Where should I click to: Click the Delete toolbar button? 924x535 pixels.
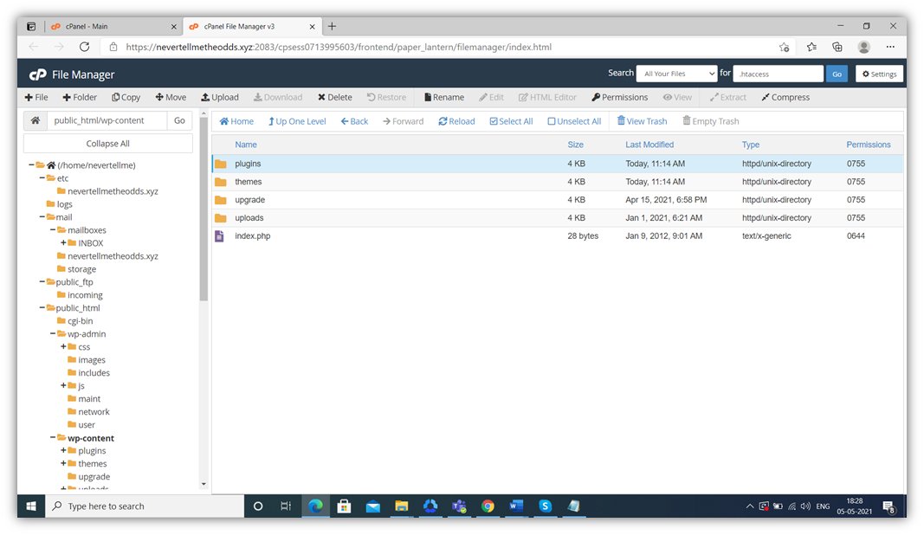(x=335, y=97)
